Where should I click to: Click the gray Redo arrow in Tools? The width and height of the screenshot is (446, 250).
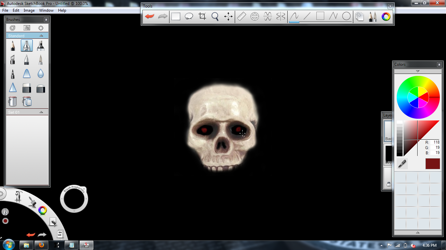(x=163, y=16)
